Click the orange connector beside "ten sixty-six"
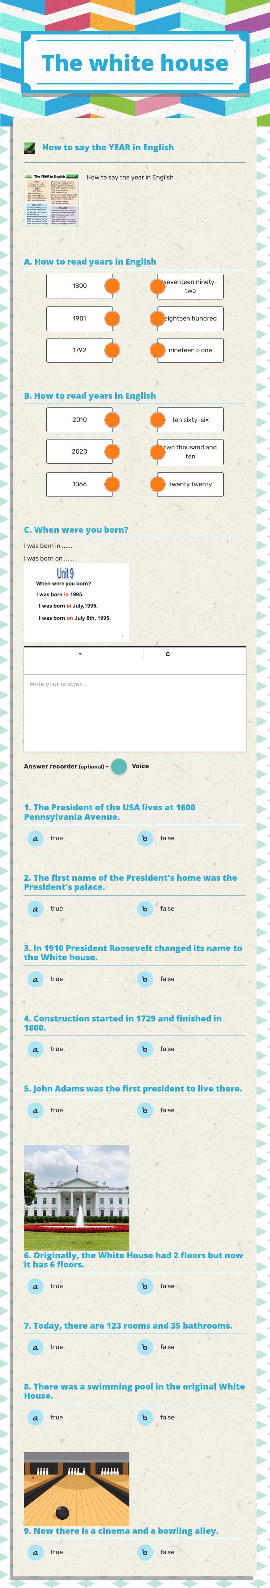 (156, 419)
